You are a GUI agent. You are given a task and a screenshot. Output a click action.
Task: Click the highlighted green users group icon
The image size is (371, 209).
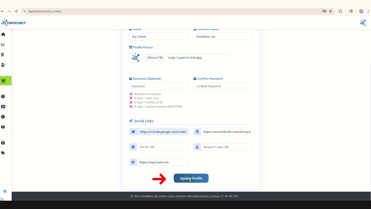(4, 81)
